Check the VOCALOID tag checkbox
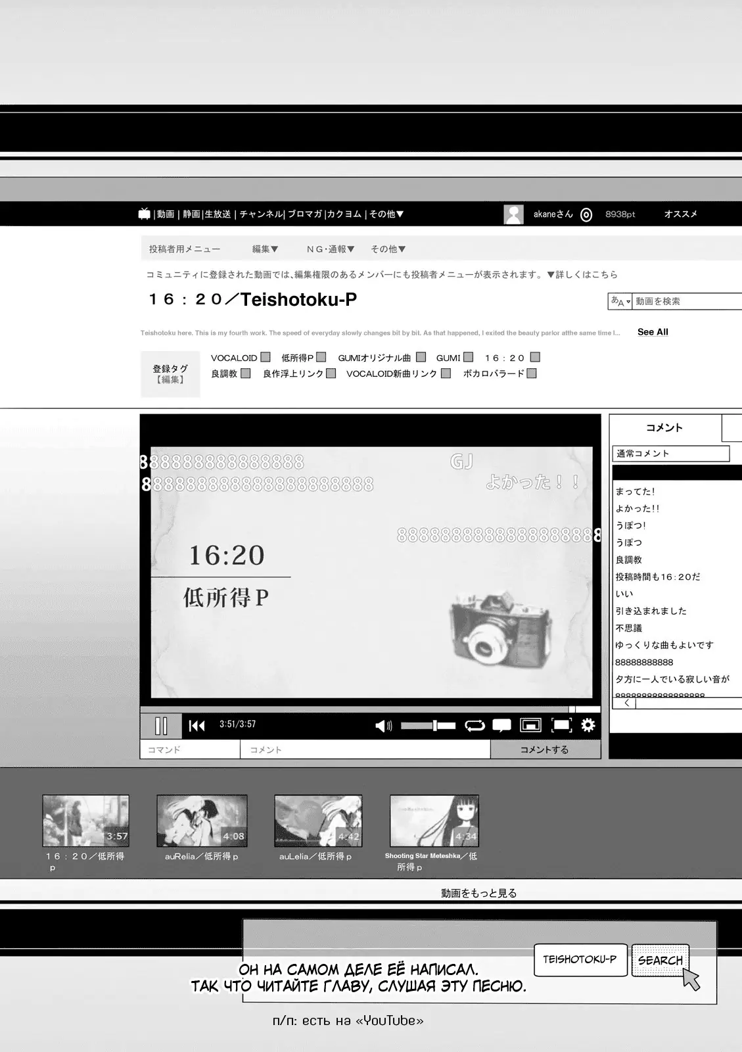This screenshot has height=1052, width=742. (x=266, y=357)
